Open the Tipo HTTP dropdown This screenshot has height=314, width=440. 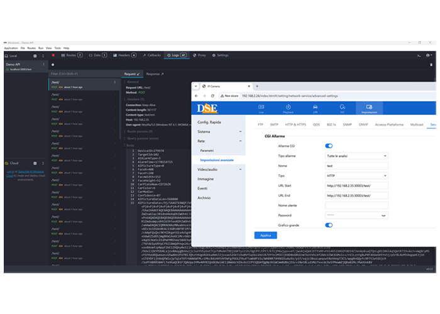coord(356,175)
